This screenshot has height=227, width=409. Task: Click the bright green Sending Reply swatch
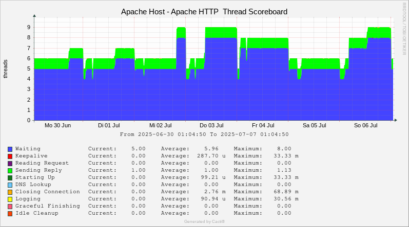pos(10,171)
